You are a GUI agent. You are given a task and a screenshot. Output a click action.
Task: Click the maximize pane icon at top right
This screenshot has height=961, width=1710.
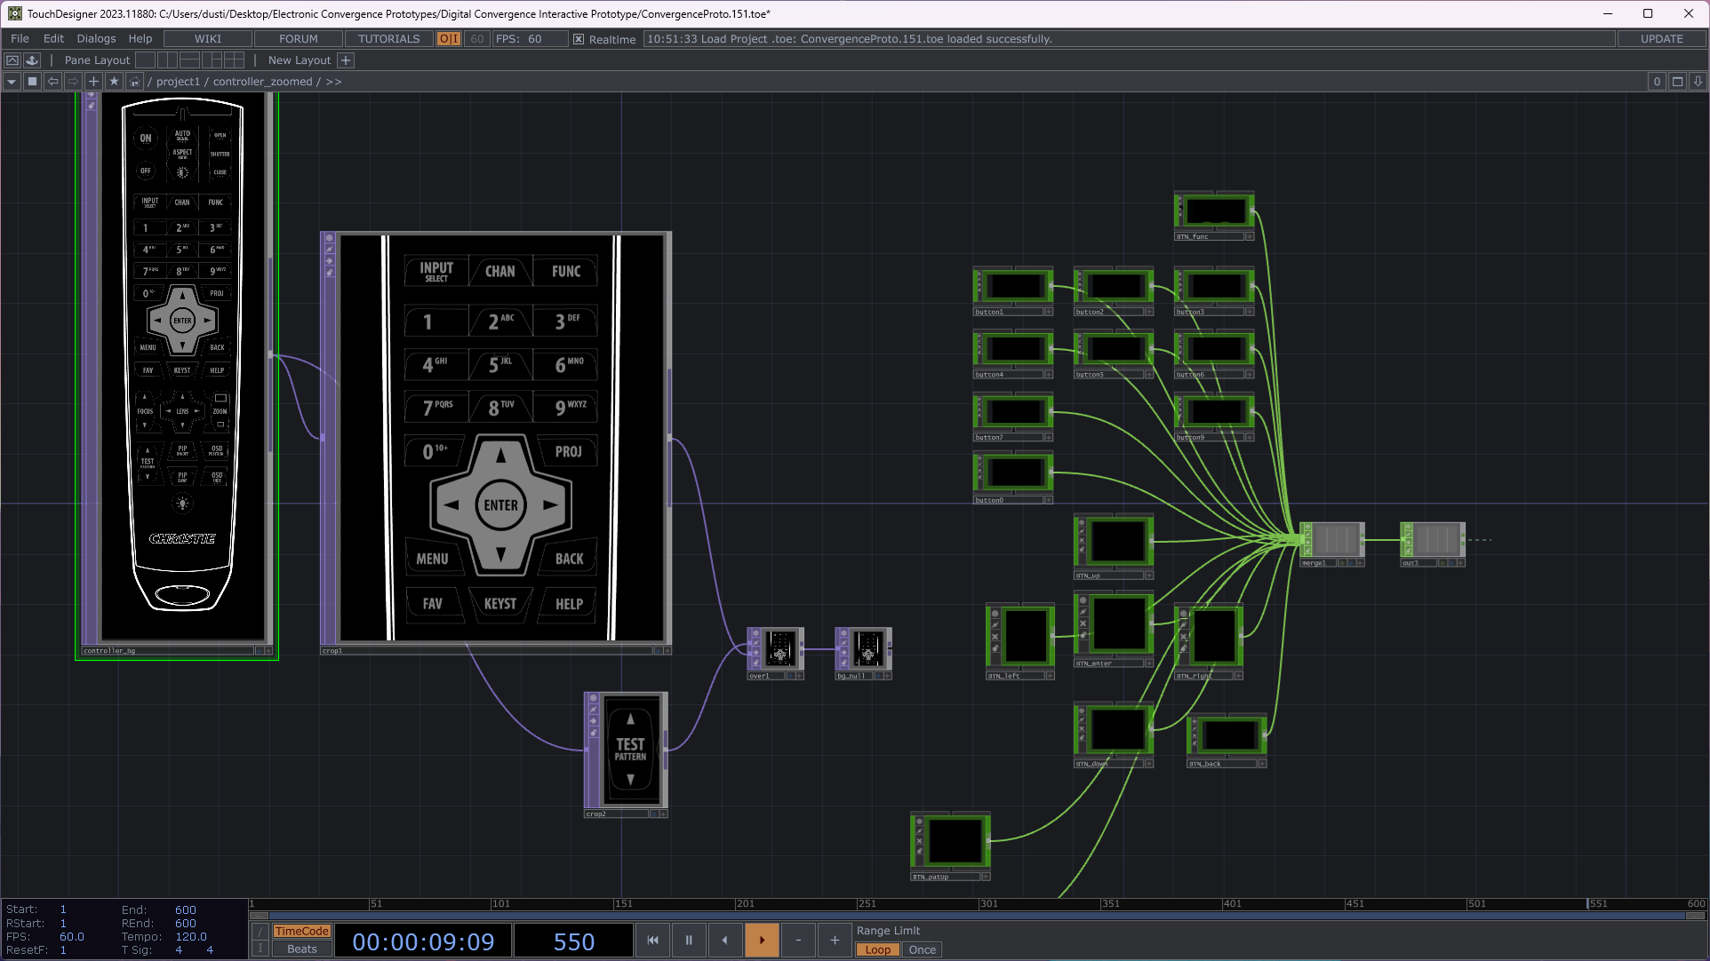click(x=1677, y=82)
